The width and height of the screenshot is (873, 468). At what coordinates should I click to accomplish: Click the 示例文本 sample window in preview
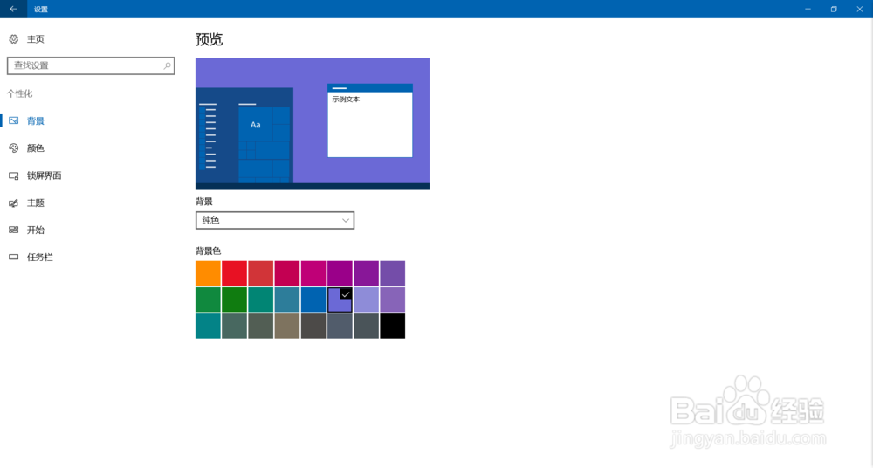[370, 120]
